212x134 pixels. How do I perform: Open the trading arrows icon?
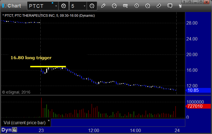point(159,6)
